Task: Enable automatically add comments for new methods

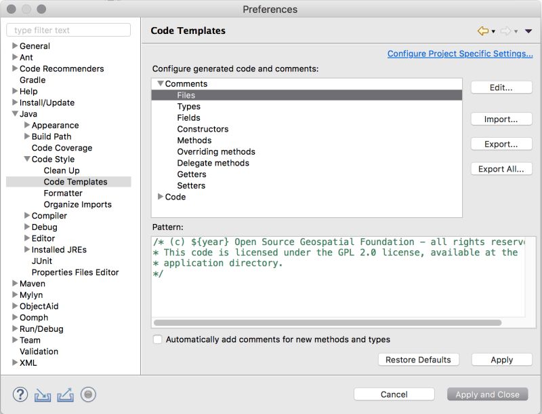Action: 157,340
